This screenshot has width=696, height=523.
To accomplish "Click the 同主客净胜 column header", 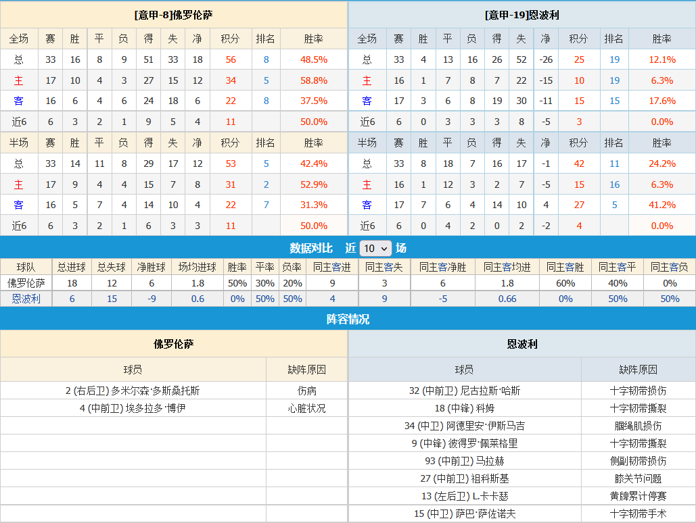I will tap(443, 267).
